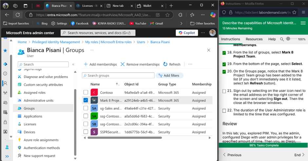The height and width of the screenshot is (161, 308).
Task: Adjust the lab zoom slider at 100%
Action: click(288, 39)
